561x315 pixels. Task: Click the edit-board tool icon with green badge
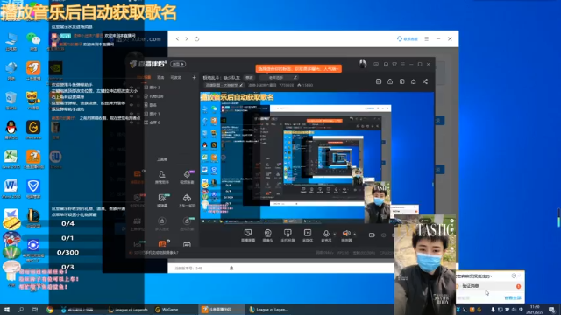[x=162, y=198]
